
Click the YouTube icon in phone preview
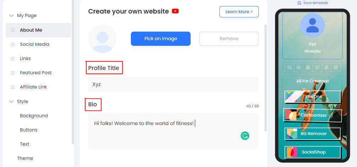tap(289, 68)
